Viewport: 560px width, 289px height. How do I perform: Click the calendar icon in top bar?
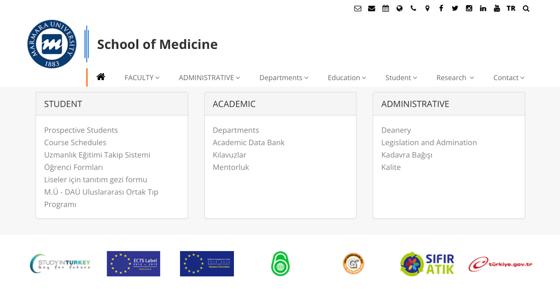[385, 8]
